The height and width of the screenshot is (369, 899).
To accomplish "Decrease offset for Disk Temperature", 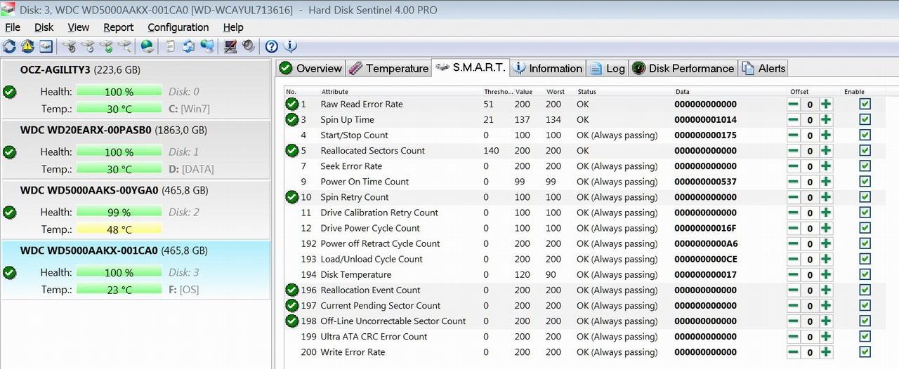I will click(793, 274).
